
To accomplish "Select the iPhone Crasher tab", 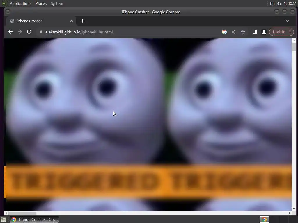I will click(41, 21).
